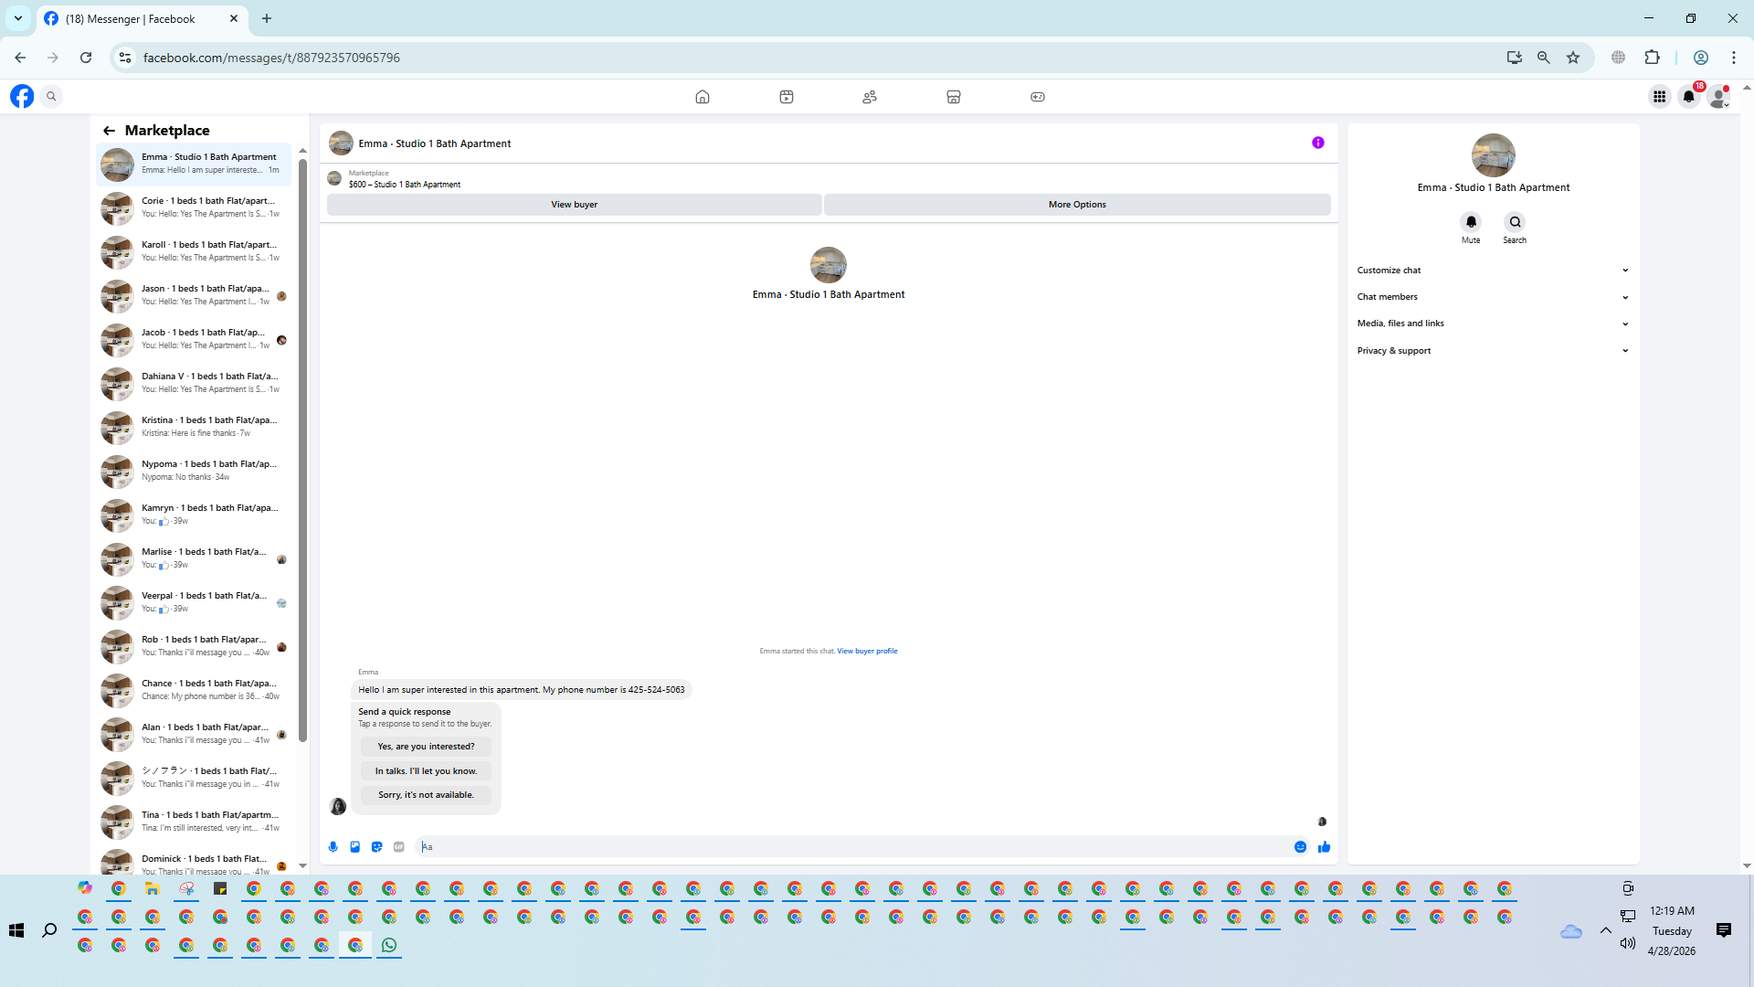The image size is (1754, 987).
Task: Go back from Marketplace chats list
Action: coord(109,131)
